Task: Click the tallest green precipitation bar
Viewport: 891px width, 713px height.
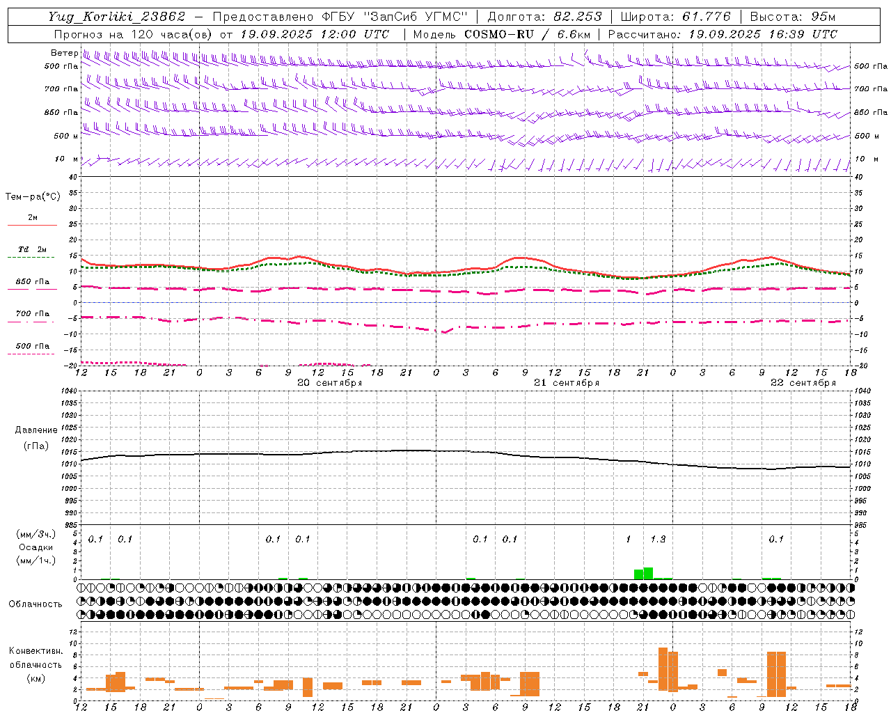Action: (x=648, y=573)
